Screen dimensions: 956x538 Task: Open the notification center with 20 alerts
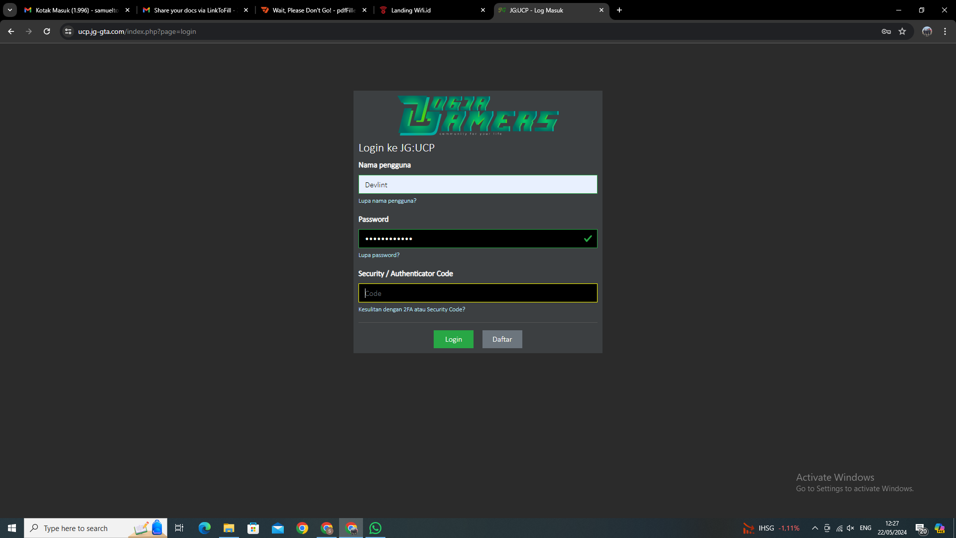pos(921,529)
